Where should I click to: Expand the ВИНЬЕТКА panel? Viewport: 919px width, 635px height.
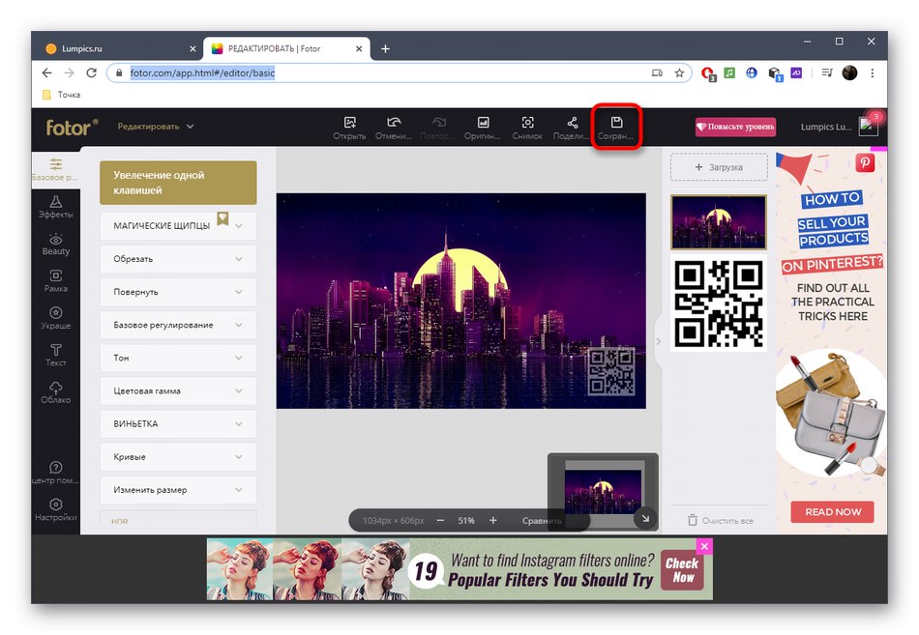(178, 423)
